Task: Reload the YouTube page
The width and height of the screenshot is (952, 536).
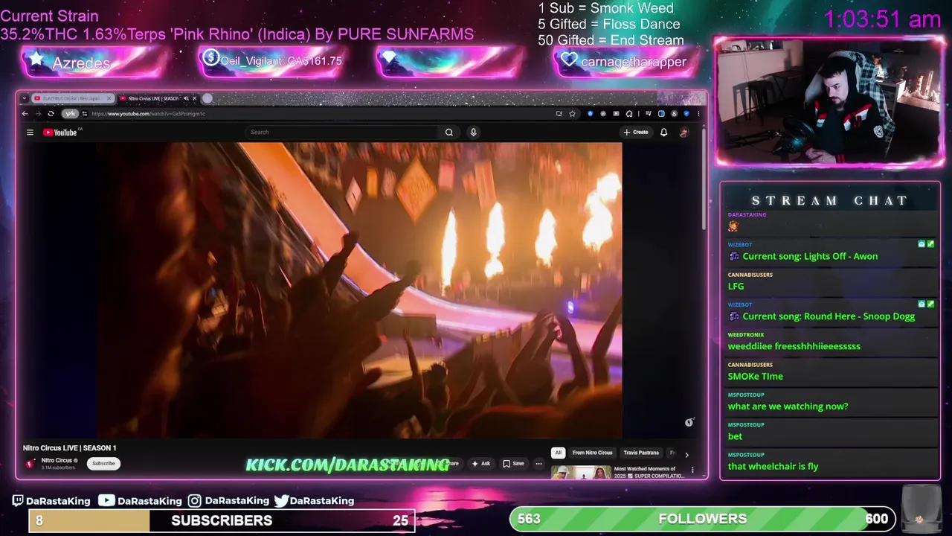Action: tap(51, 114)
